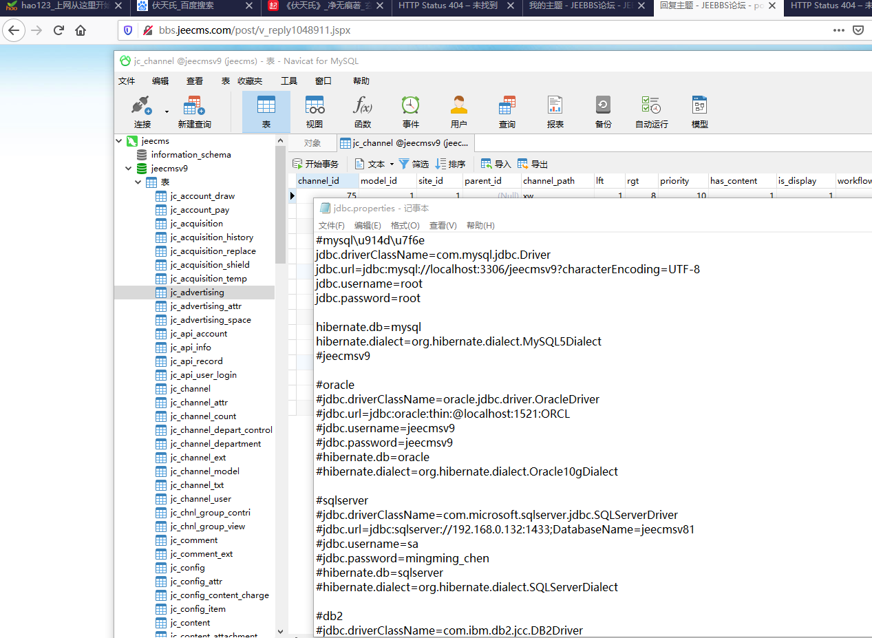
Task: Click the Export (导出) button
Action: pos(533,164)
